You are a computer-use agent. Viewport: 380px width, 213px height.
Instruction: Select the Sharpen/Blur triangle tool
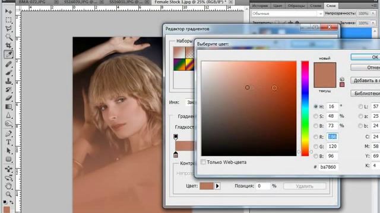pyautogui.click(x=8, y=115)
